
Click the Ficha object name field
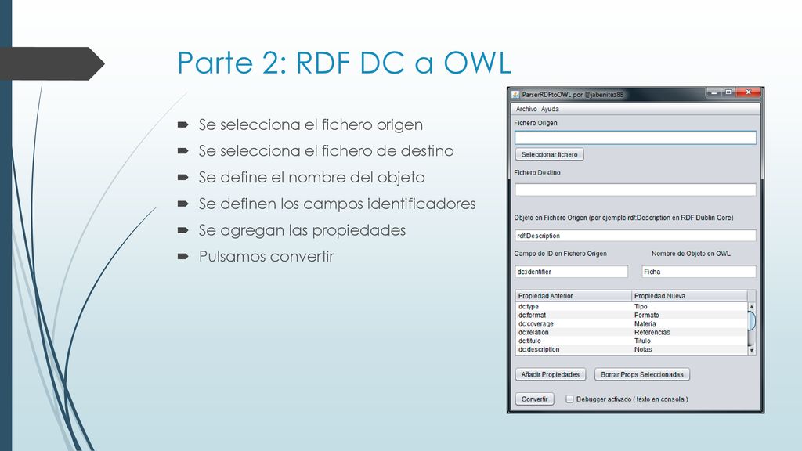(699, 272)
